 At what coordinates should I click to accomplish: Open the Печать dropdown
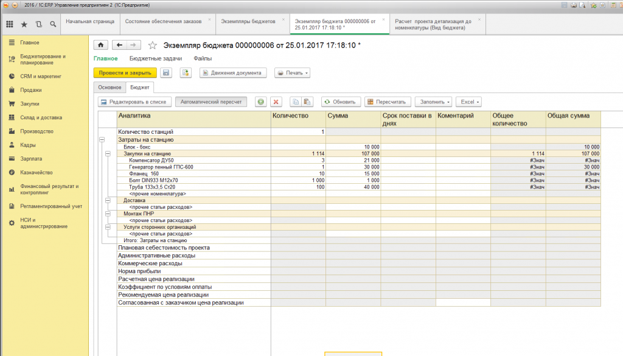pyautogui.click(x=292, y=73)
